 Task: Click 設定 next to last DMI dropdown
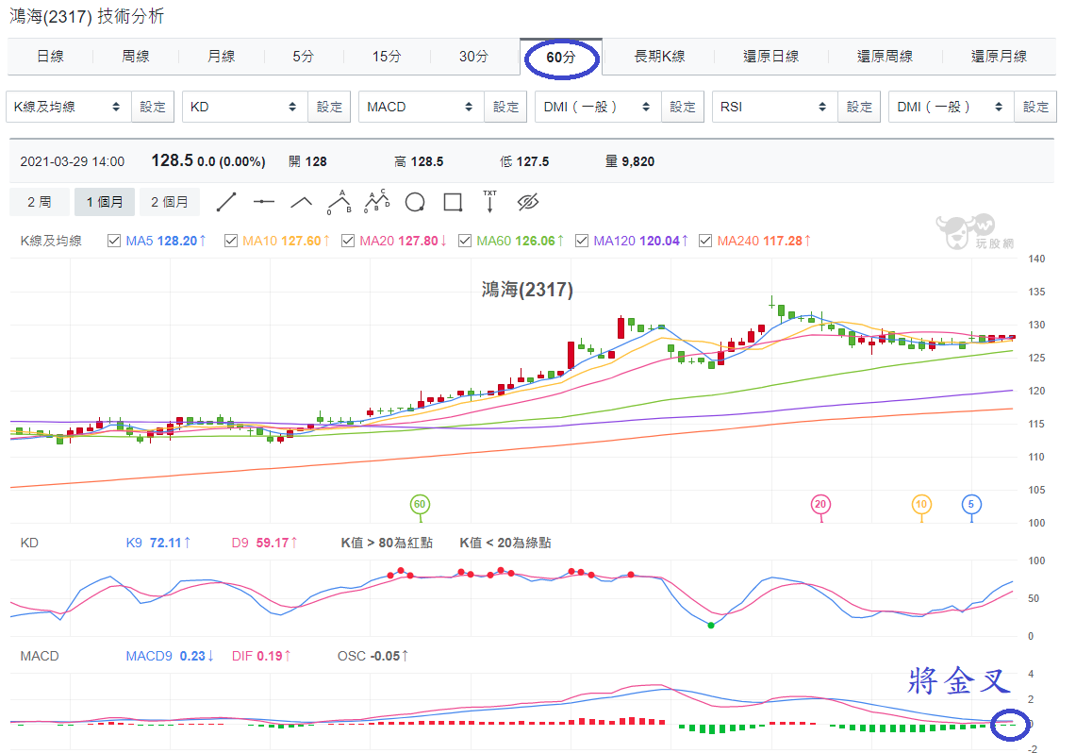pyautogui.click(x=1035, y=107)
